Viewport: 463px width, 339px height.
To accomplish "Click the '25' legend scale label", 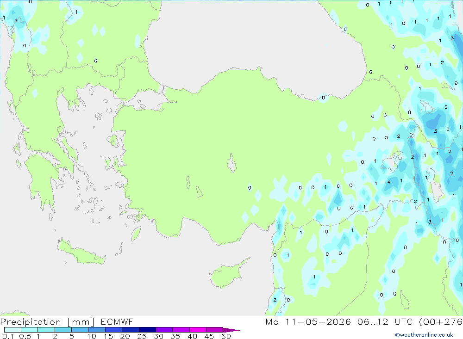I will (142, 336).
